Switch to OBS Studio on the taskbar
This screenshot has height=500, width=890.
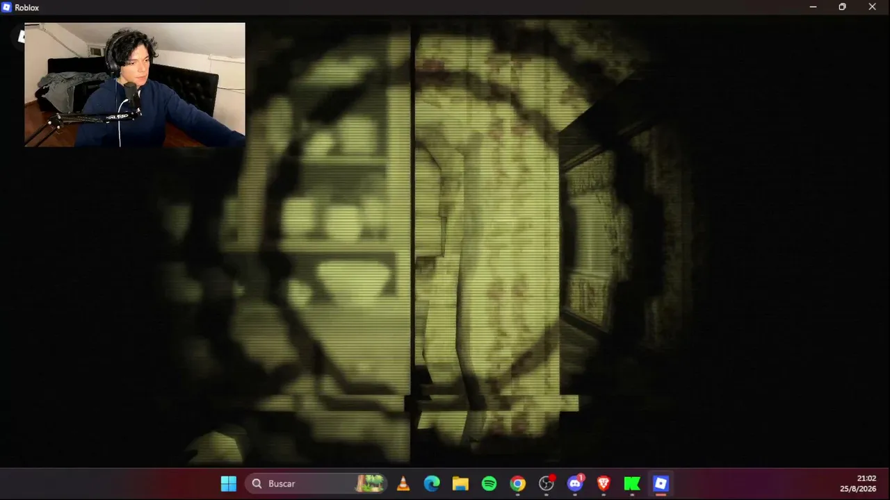click(547, 483)
